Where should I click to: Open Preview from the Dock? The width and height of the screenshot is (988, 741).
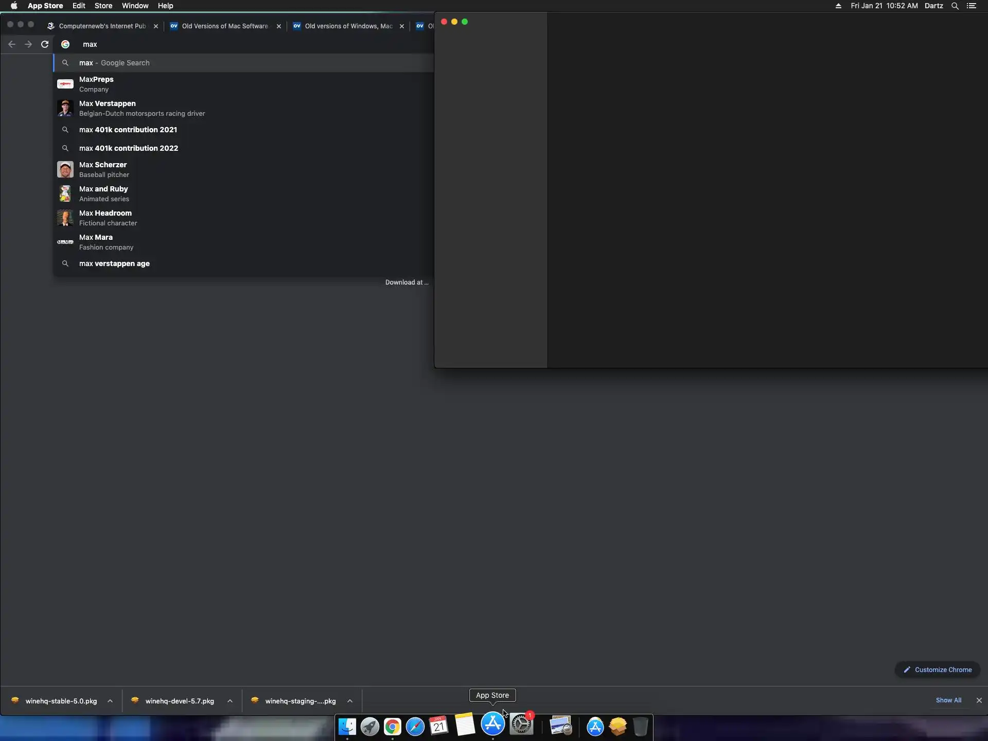pos(560,726)
